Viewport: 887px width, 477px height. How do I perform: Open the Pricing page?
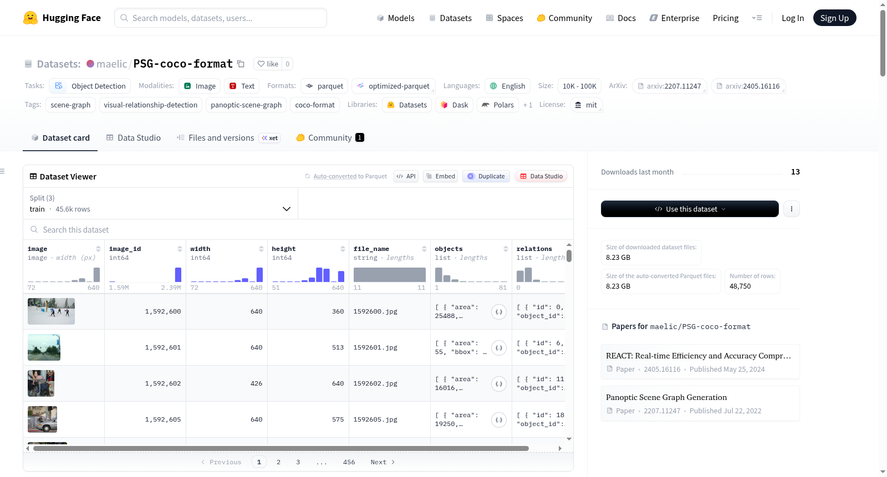click(726, 18)
